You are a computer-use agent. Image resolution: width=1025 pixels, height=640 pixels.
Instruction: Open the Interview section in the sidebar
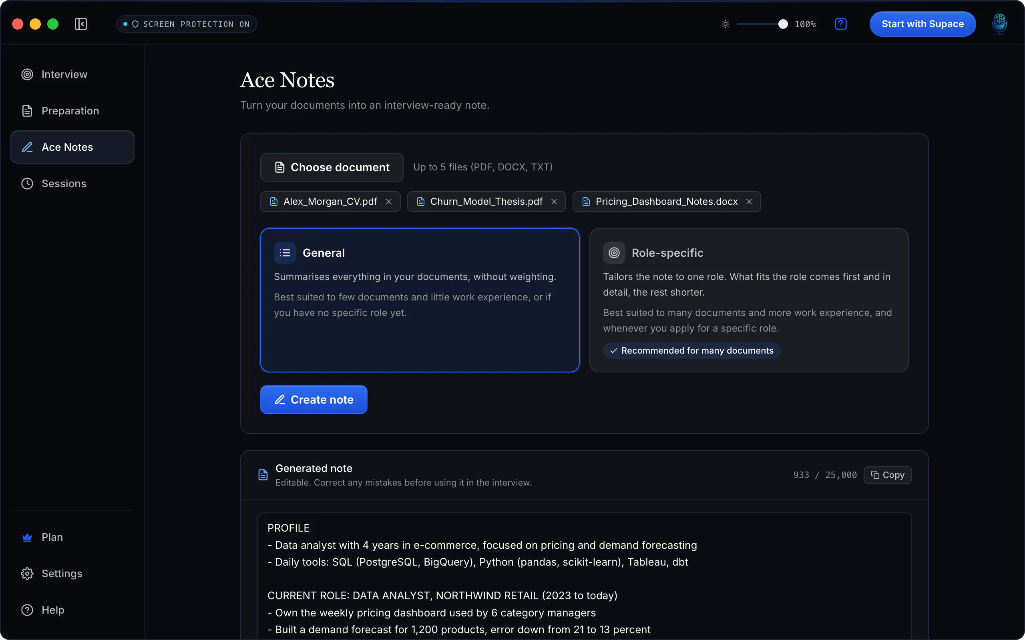[x=72, y=74]
